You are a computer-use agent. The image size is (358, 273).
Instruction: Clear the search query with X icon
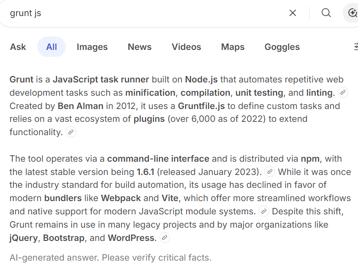click(x=292, y=13)
